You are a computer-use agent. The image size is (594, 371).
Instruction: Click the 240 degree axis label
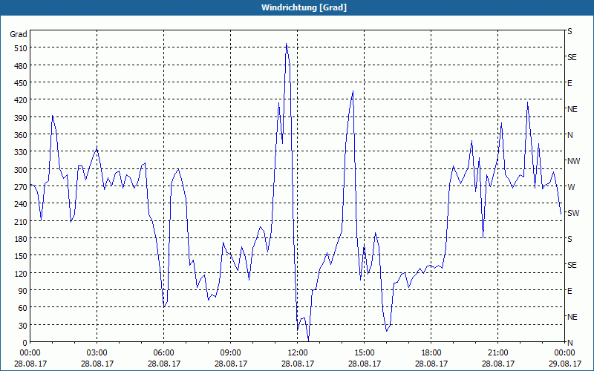pos(20,204)
